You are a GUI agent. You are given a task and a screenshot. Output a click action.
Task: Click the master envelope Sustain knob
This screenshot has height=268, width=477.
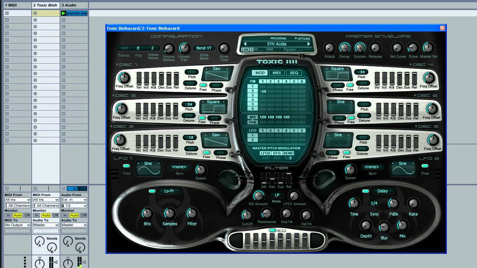(x=360, y=48)
